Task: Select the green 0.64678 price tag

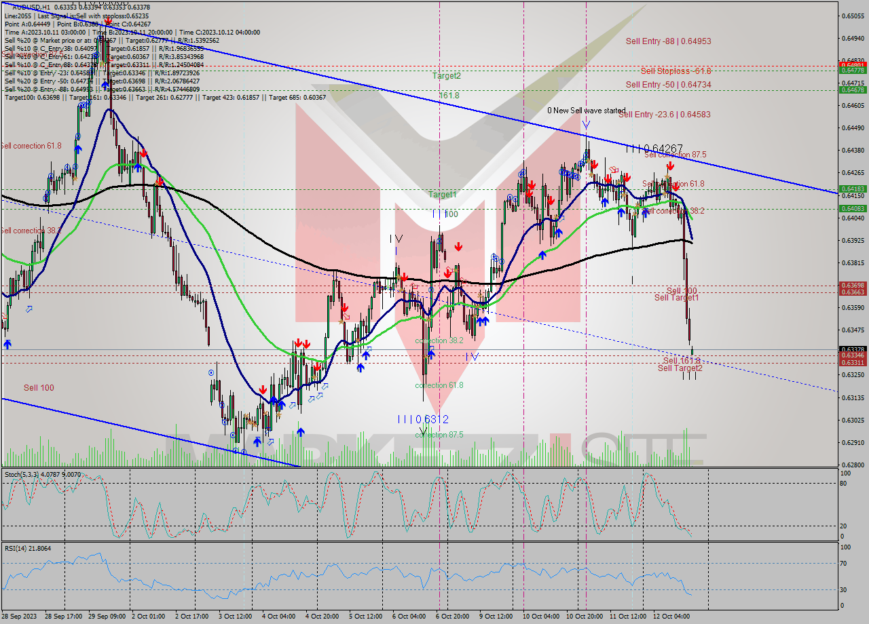Action: [852, 90]
